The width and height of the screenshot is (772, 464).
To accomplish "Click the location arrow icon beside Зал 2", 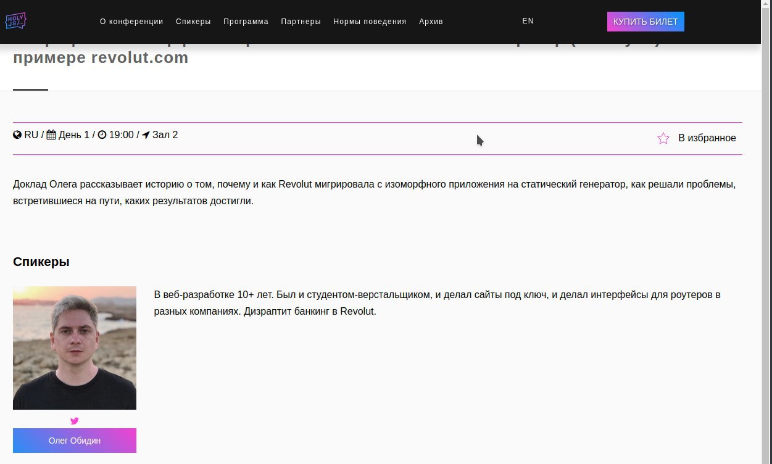I will pos(146,135).
